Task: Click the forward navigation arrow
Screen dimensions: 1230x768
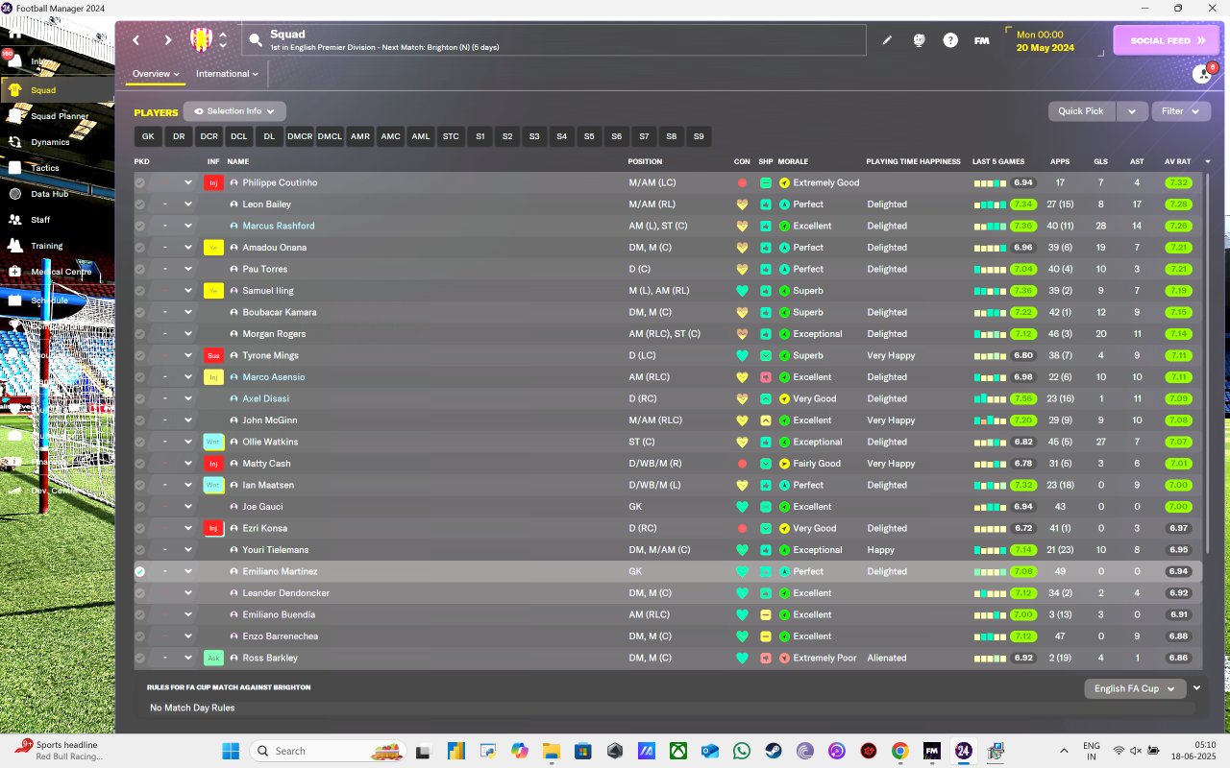Action: click(168, 40)
